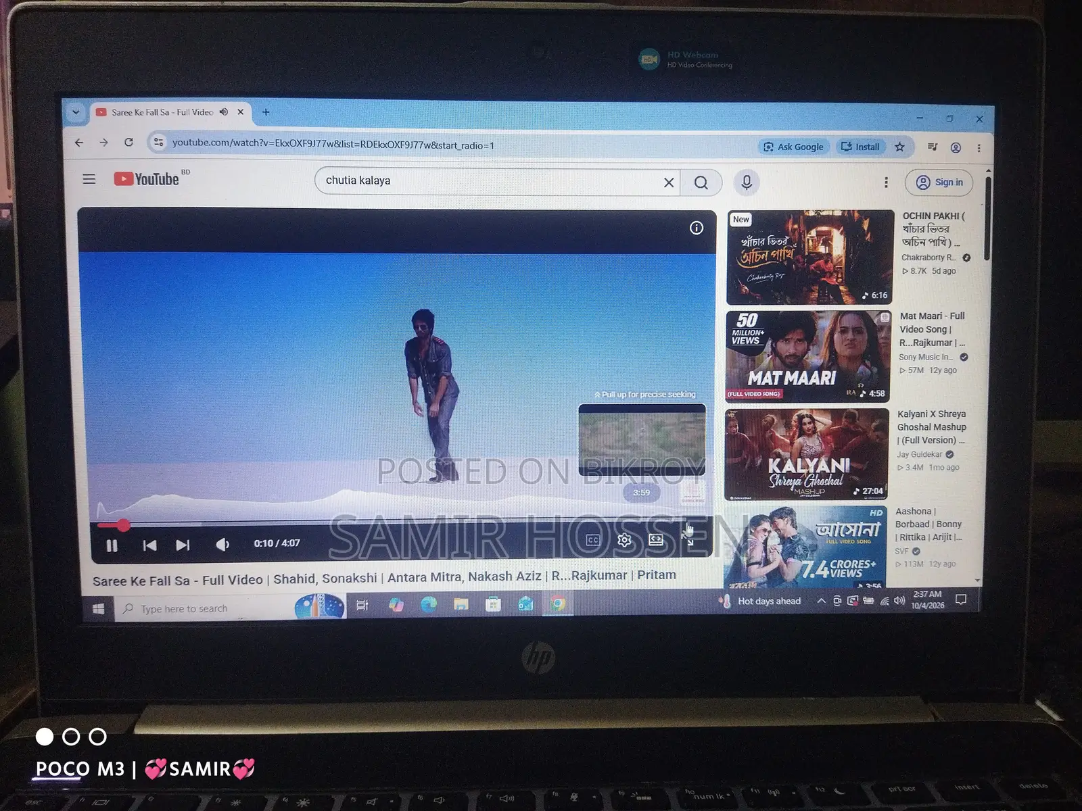Switch to theater mode
1082x811 pixels.
click(656, 539)
